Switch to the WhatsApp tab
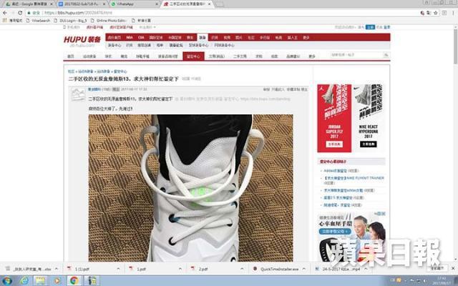This screenshot has width=458, height=286. click(x=134, y=4)
